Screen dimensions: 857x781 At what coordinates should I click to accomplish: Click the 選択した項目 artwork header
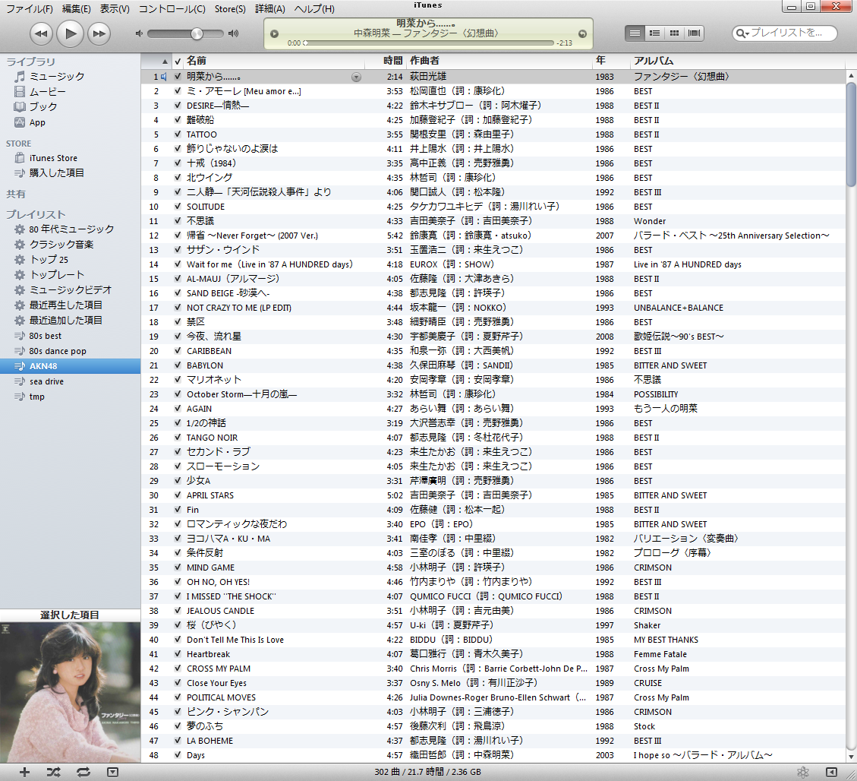(70, 615)
